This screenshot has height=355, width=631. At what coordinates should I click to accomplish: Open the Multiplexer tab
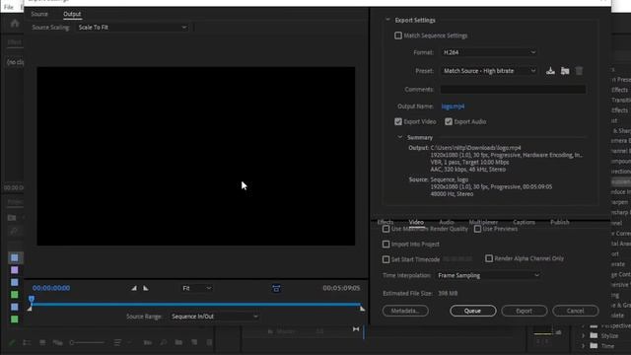pos(483,222)
